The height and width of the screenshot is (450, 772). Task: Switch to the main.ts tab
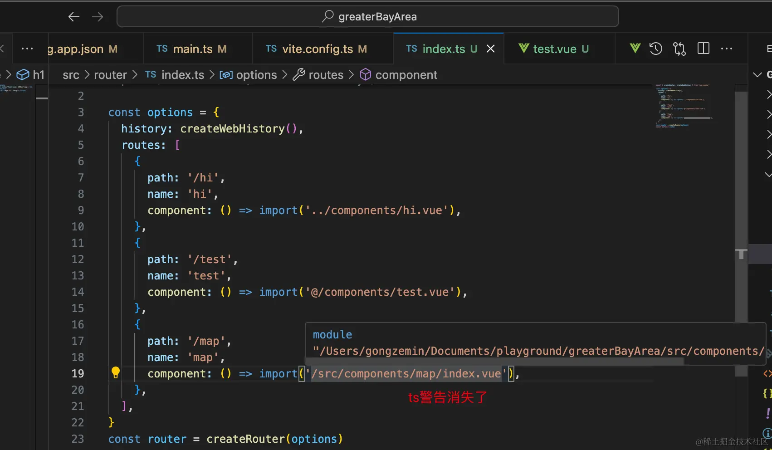click(198, 49)
